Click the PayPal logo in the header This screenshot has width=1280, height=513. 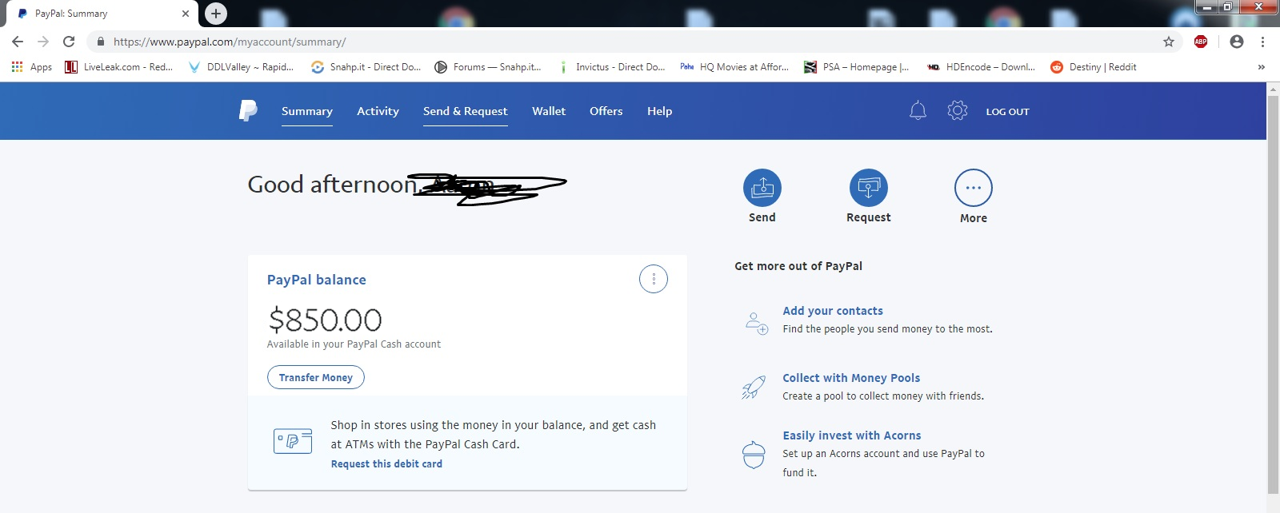pyautogui.click(x=248, y=111)
